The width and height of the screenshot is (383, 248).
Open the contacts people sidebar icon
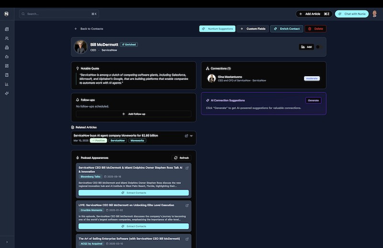(7, 38)
